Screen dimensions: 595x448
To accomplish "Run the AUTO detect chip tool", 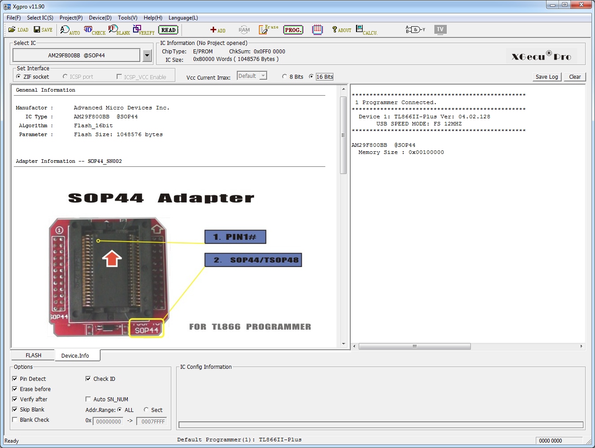I will [70, 30].
